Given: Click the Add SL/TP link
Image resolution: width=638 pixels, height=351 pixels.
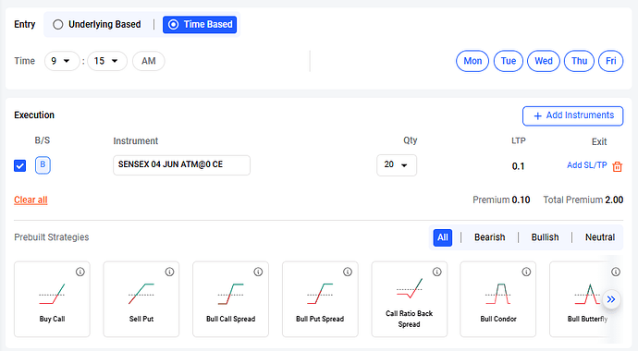Looking at the screenshot, I should (x=587, y=165).
